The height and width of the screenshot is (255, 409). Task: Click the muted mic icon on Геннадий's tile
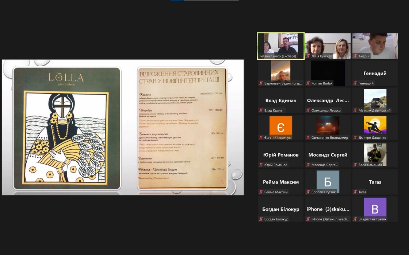pos(355,83)
